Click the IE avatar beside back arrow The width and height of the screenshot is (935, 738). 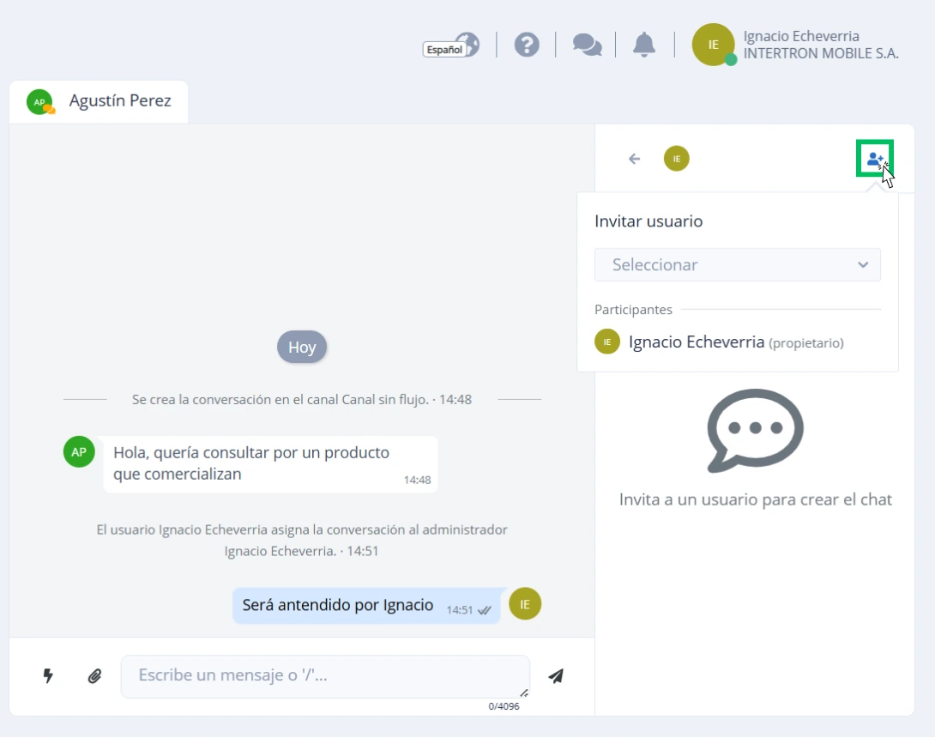(x=676, y=159)
